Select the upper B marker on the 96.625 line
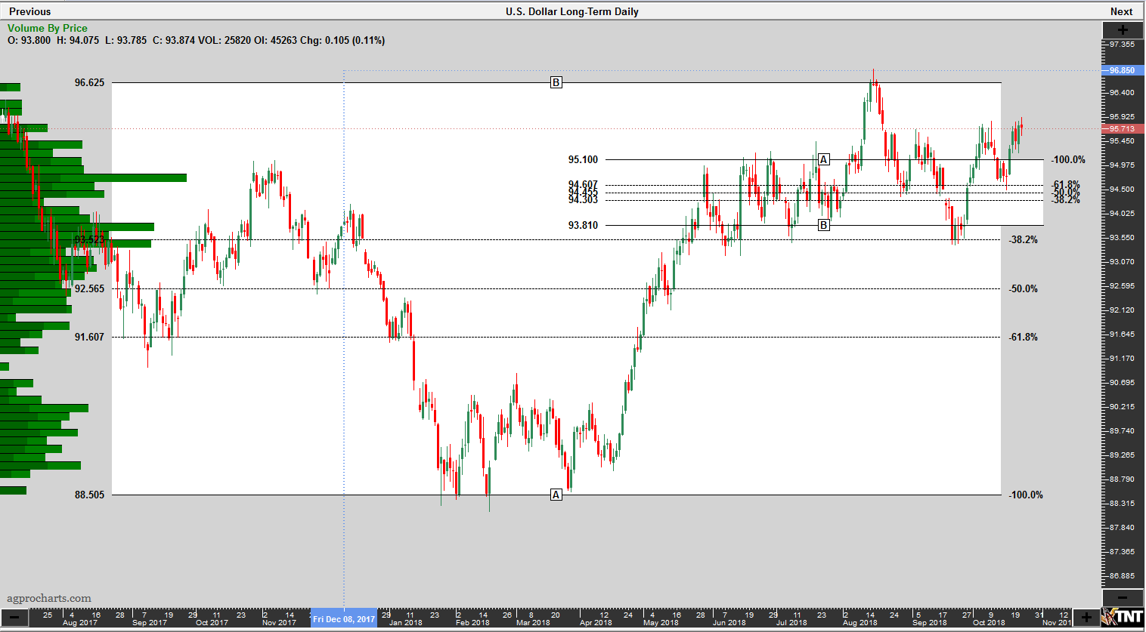The height and width of the screenshot is (632, 1146). tap(556, 82)
